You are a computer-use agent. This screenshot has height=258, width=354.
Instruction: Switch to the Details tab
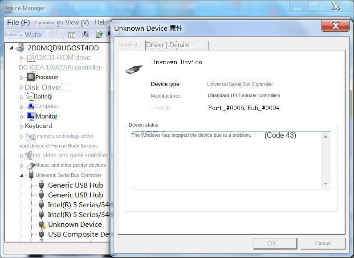[x=179, y=45]
